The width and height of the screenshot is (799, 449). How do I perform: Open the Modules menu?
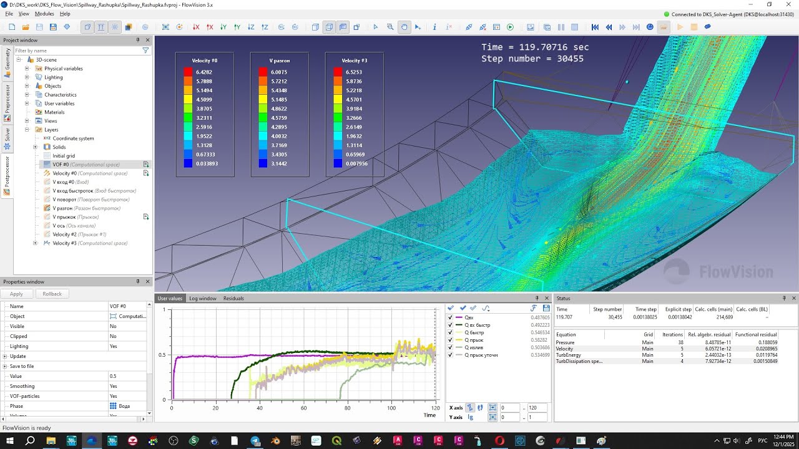pyautogui.click(x=44, y=13)
